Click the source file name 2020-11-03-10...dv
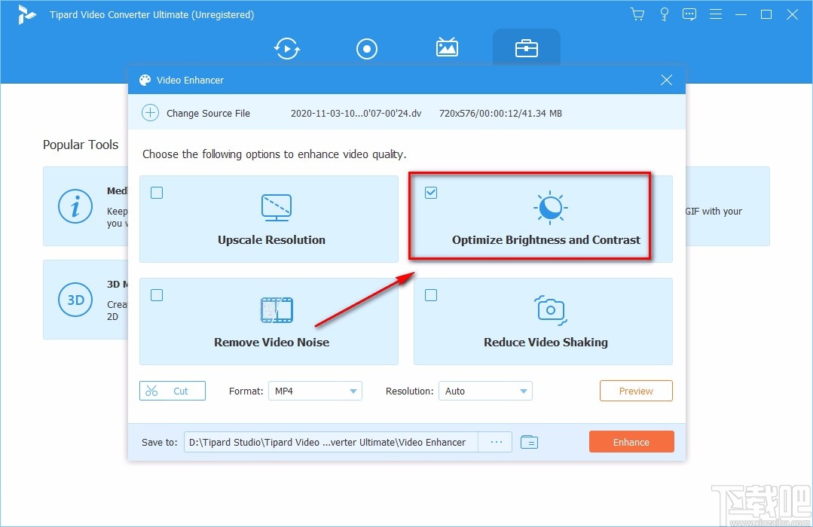Image resolution: width=813 pixels, height=527 pixels. tap(356, 114)
